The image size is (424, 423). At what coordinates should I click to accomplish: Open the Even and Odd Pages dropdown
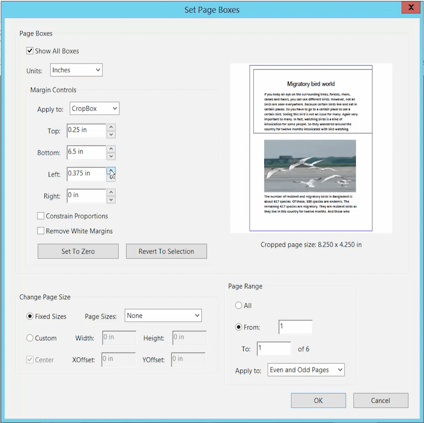(306, 370)
